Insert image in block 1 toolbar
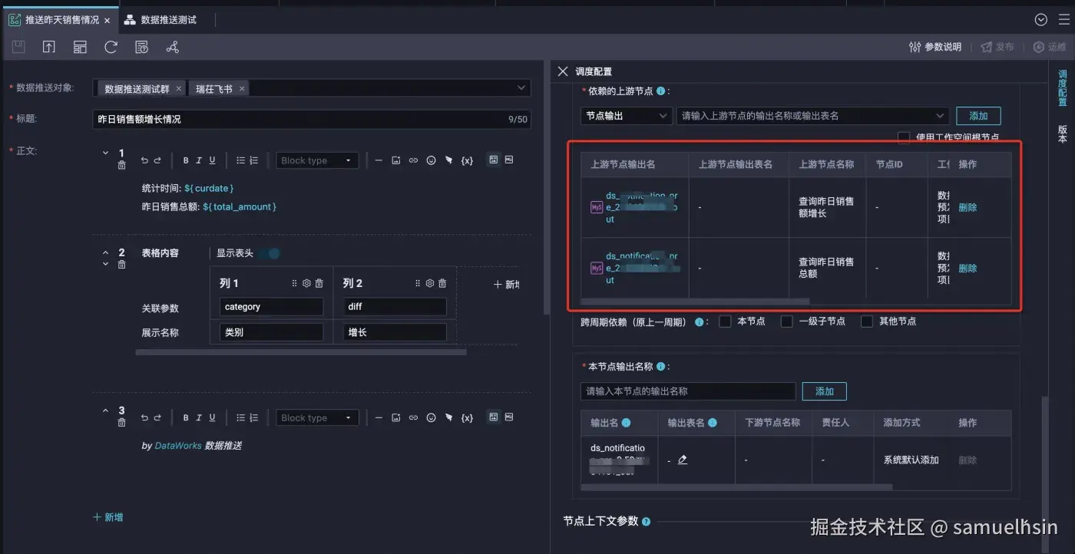This screenshot has width=1075, height=554. coord(396,160)
